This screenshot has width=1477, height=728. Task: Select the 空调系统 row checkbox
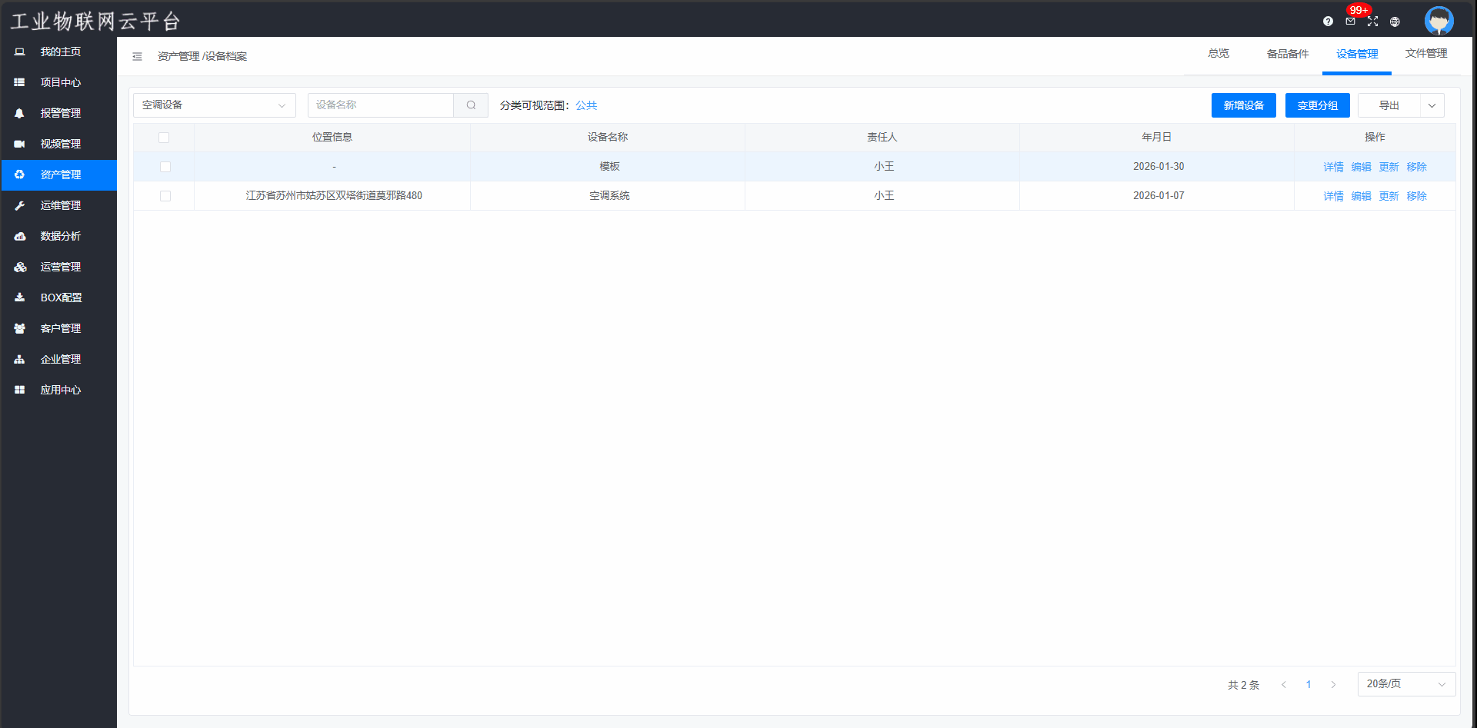pos(165,196)
